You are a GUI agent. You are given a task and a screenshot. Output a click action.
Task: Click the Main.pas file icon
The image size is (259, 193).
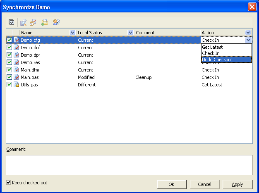[x=16, y=77]
